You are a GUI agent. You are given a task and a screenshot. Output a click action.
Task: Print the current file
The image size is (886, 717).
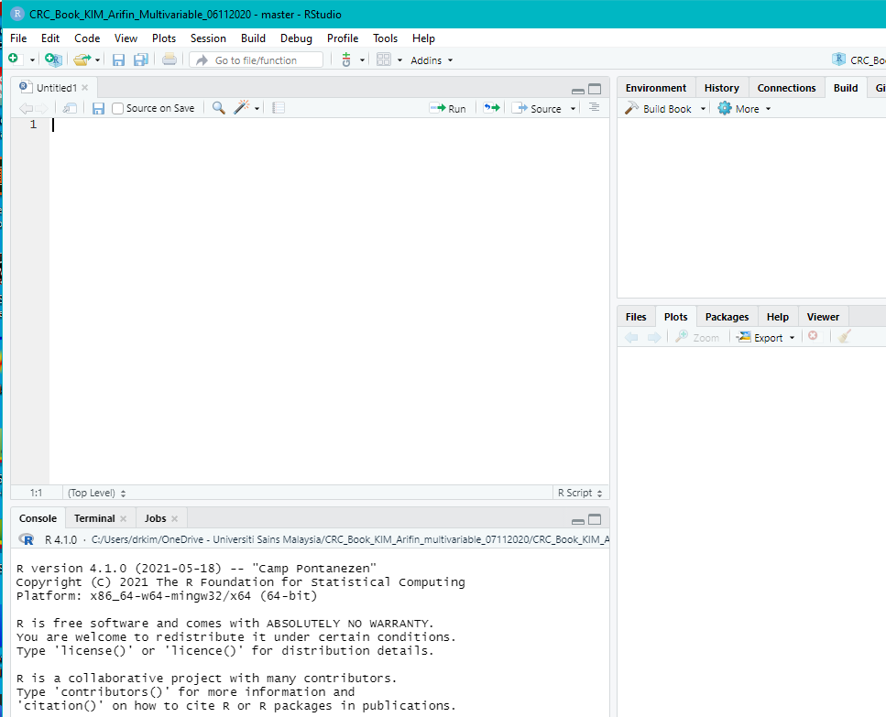coord(170,59)
